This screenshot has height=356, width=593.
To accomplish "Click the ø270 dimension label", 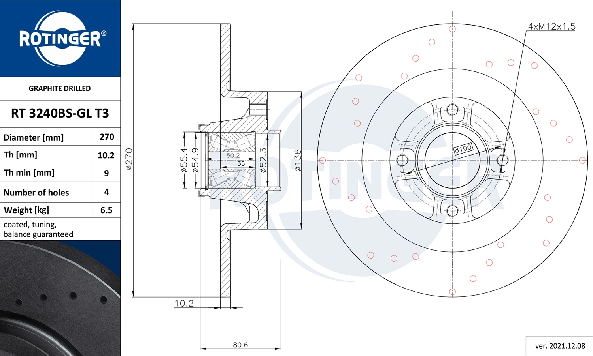I will tap(129, 159).
